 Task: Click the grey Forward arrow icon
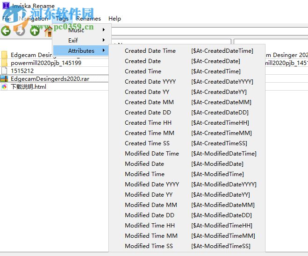20,31
